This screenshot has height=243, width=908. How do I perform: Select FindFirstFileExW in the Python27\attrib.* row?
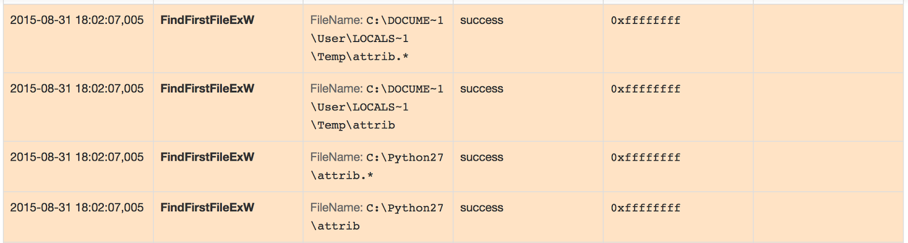tap(207, 157)
